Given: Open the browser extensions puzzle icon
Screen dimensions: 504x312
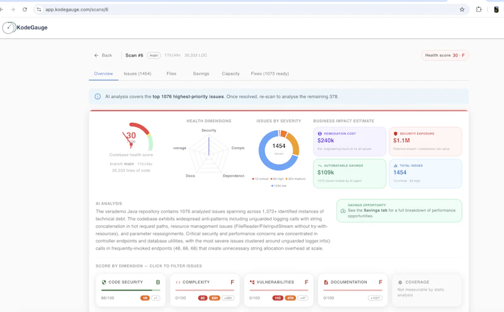Looking at the screenshot, I should 479,9.
